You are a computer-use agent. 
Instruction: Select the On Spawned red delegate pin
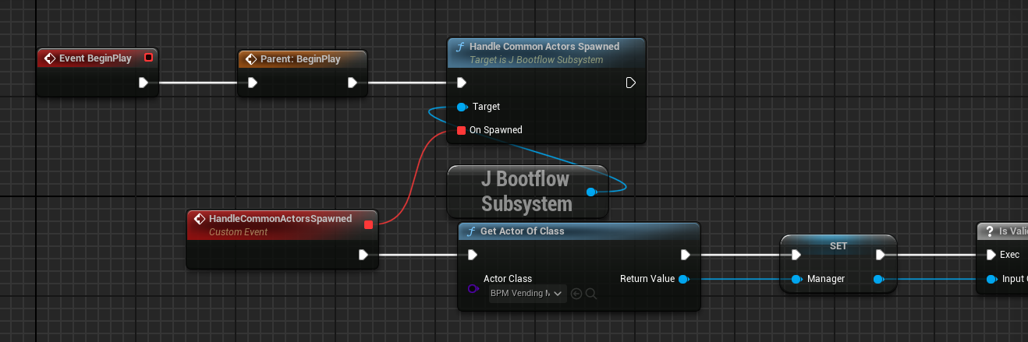click(461, 130)
